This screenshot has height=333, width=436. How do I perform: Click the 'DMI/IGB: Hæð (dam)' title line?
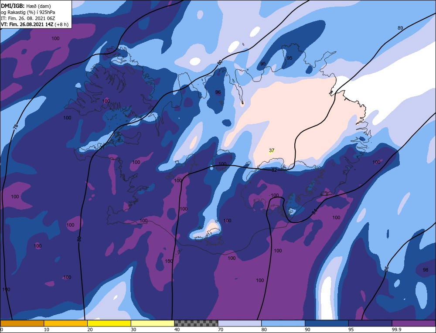point(26,6)
